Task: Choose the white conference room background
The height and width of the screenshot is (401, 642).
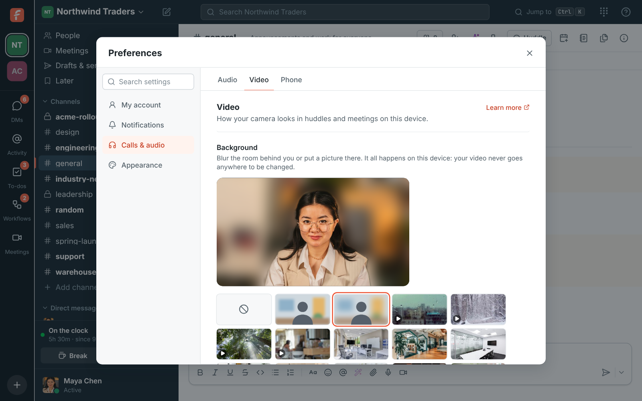Action: click(x=478, y=344)
